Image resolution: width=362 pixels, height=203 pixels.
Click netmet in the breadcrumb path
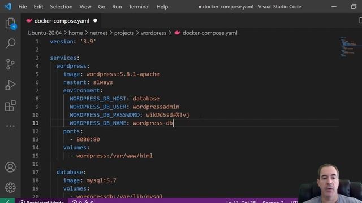98,33
